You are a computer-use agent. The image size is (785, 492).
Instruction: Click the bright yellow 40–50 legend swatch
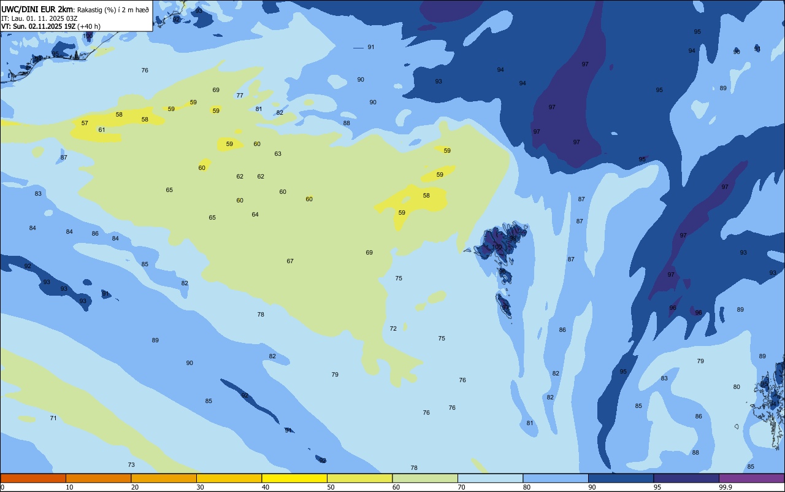294,478
